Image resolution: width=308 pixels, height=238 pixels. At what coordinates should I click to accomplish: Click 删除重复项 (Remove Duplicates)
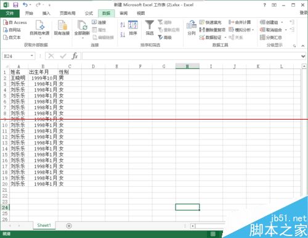pos(213,30)
